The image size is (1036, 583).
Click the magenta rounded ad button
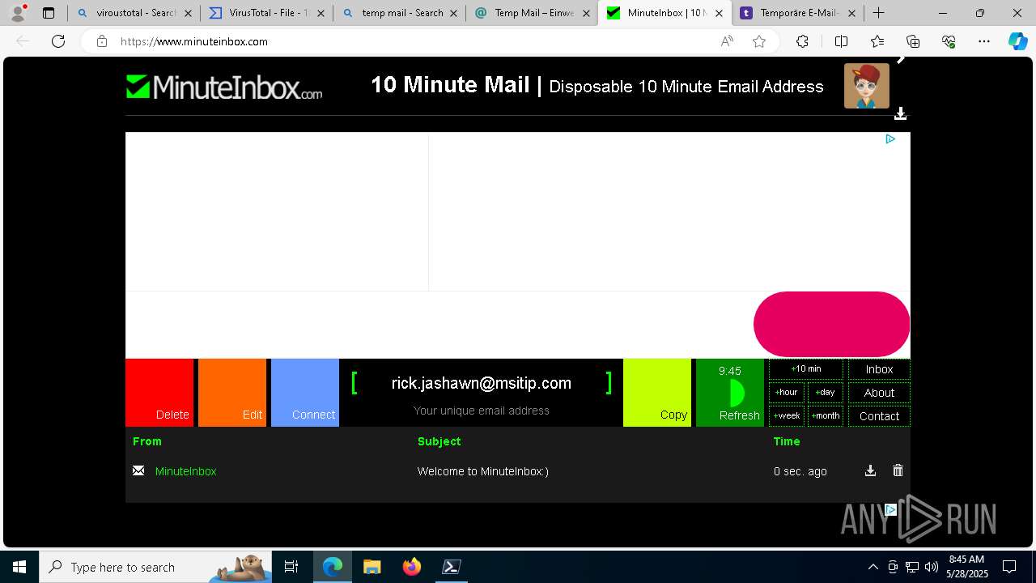831,324
